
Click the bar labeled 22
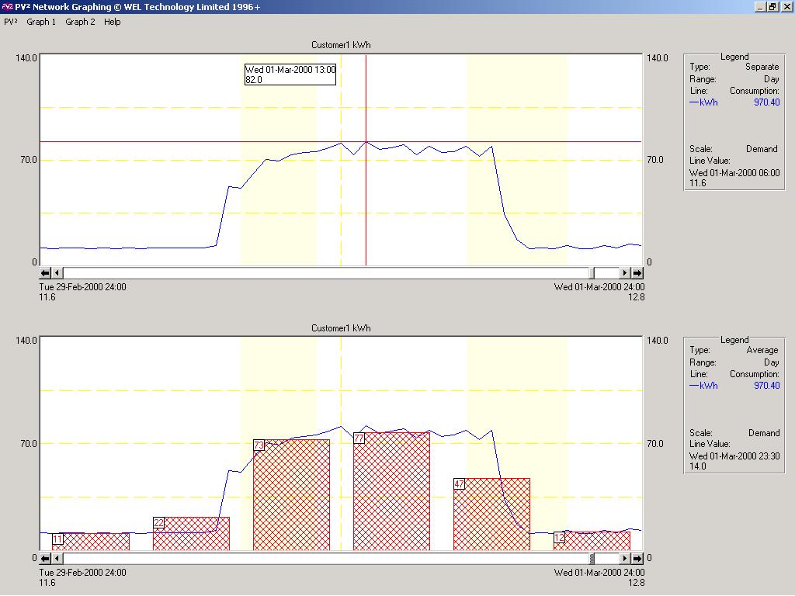191,534
